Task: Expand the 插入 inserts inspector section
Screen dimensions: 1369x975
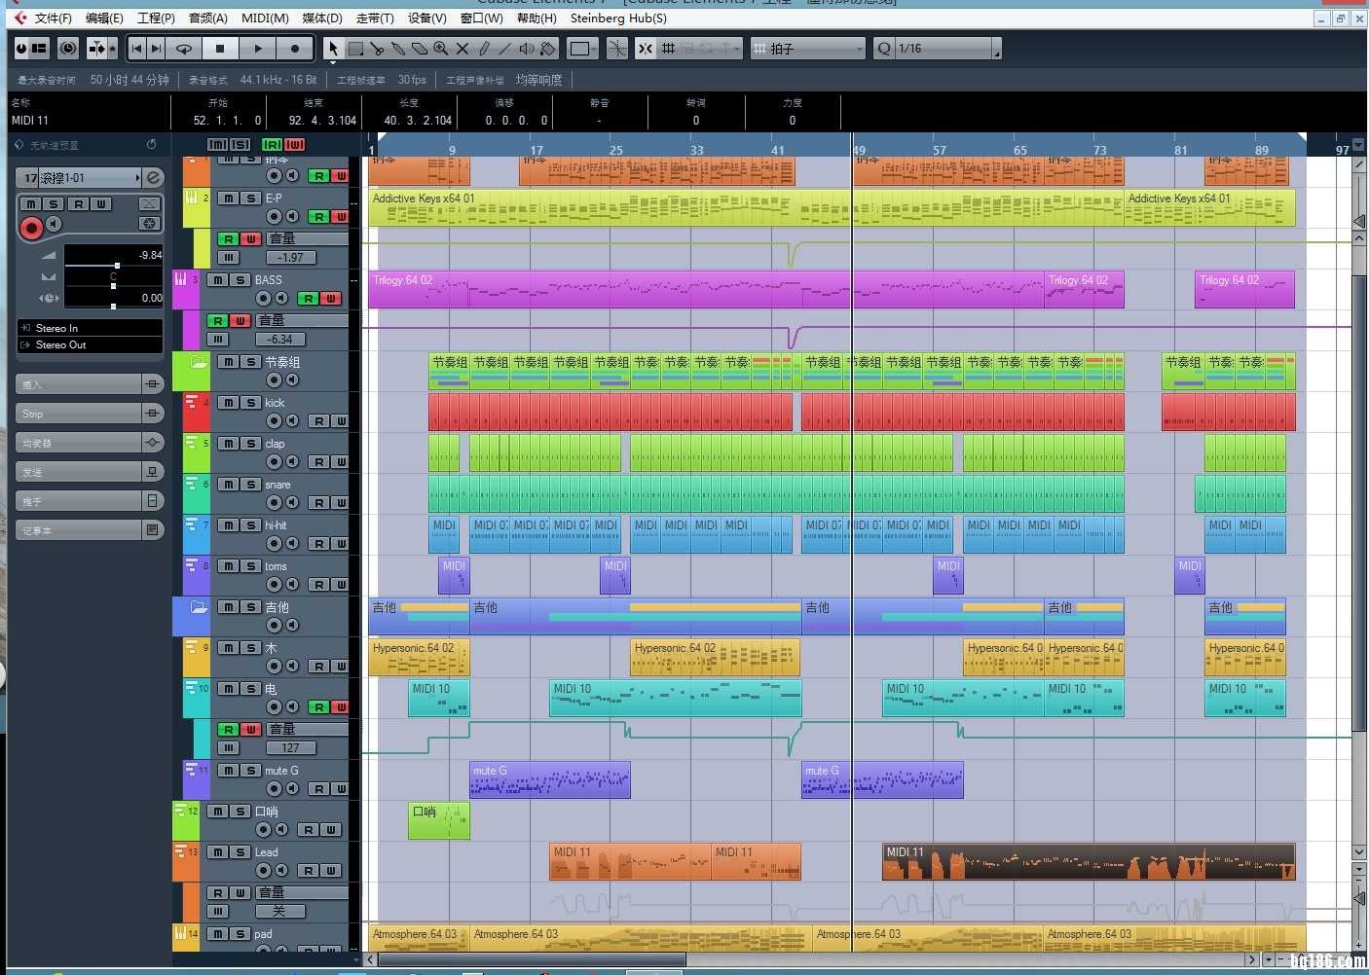Action: [x=90, y=384]
